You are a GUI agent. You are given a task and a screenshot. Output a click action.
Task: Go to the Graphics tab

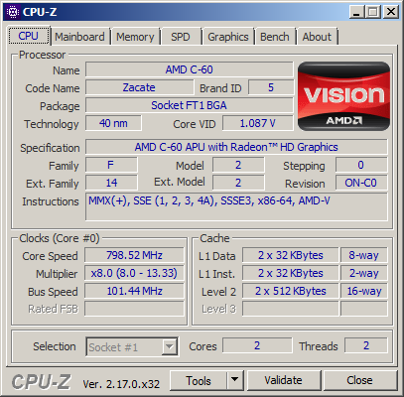(x=228, y=37)
